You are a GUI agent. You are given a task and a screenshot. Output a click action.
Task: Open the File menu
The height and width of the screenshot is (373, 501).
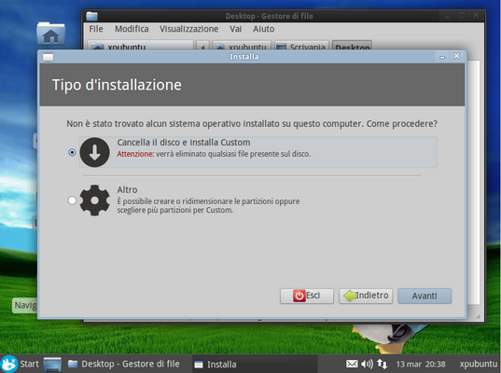96,29
